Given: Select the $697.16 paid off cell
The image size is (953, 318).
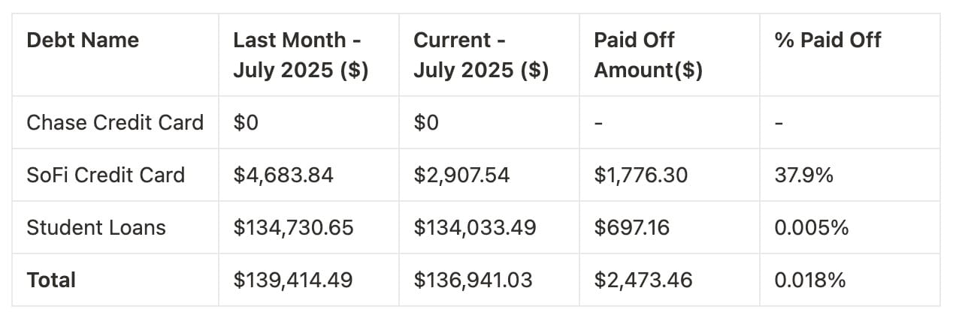Looking at the screenshot, I should click(x=631, y=227).
